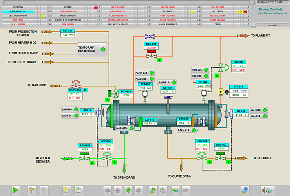The height and width of the screenshot is (196, 290).
Task: Toggle the green A mode box under ROV-905
Action: click(x=159, y=60)
